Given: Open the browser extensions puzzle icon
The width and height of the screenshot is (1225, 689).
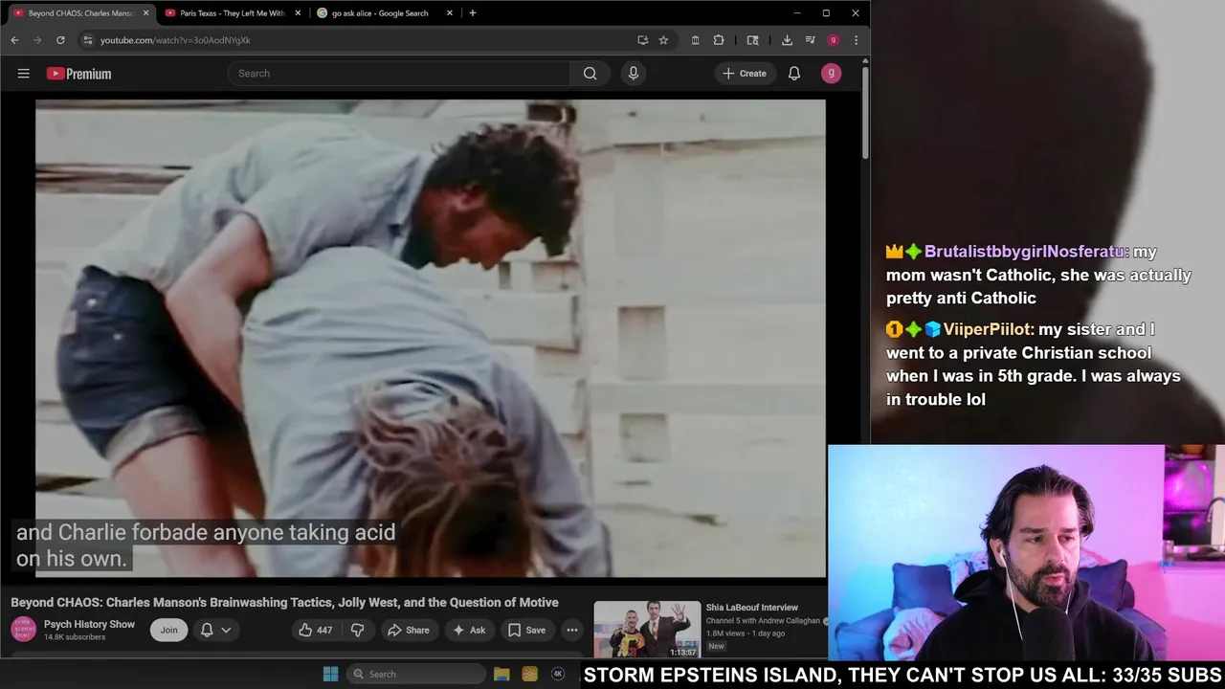Looking at the screenshot, I should (719, 40).
